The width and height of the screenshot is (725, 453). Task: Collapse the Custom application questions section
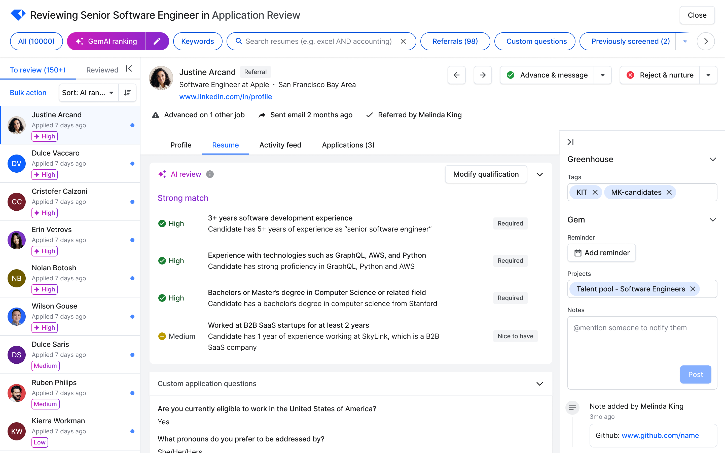[539, 384]
